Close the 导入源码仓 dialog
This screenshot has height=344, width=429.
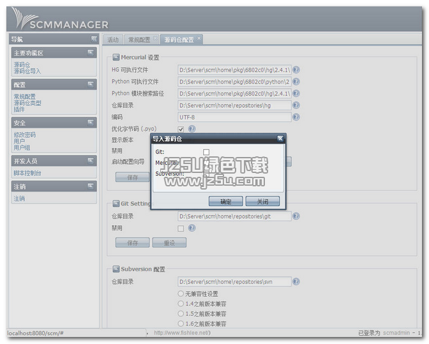click(280, 138)
